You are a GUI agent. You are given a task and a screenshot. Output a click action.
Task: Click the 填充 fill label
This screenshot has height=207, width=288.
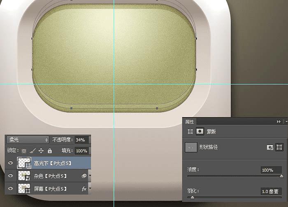pos(67,151)
